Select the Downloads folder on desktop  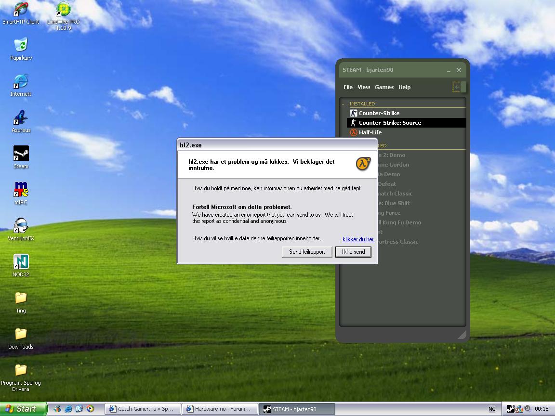[x=21, y=338]
